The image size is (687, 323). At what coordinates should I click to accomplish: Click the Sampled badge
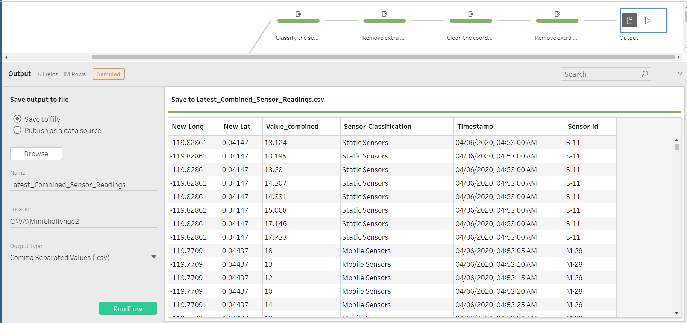(x=109, y=74)
